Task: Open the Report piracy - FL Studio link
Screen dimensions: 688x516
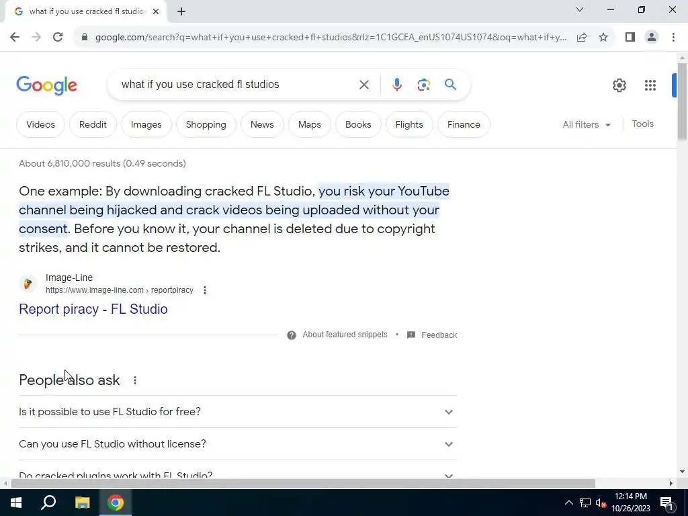Action: 93,309
